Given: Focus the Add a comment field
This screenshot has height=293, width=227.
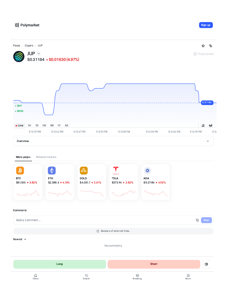Looking at the screenshot, I should (104, 220).
